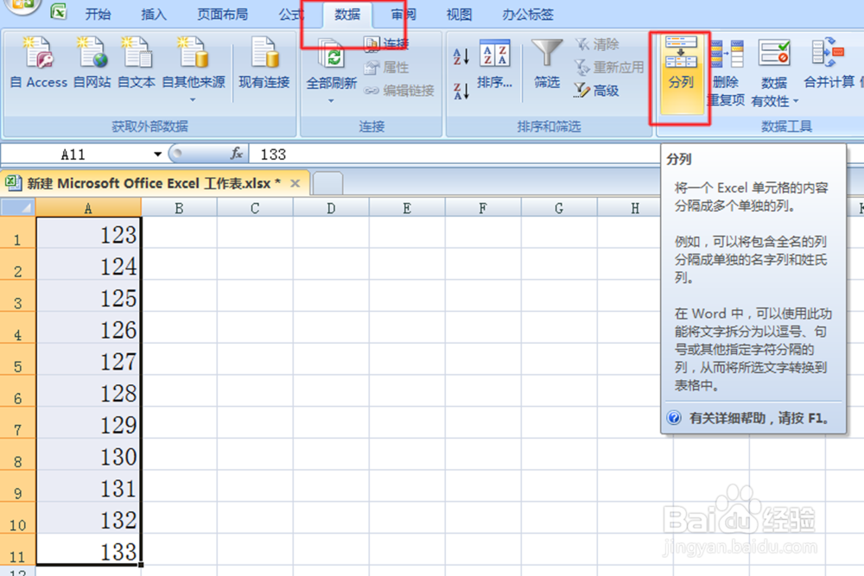Viewport: 864px width, 576px height.
Task: Click the Office button
Action: coord(21,5)
